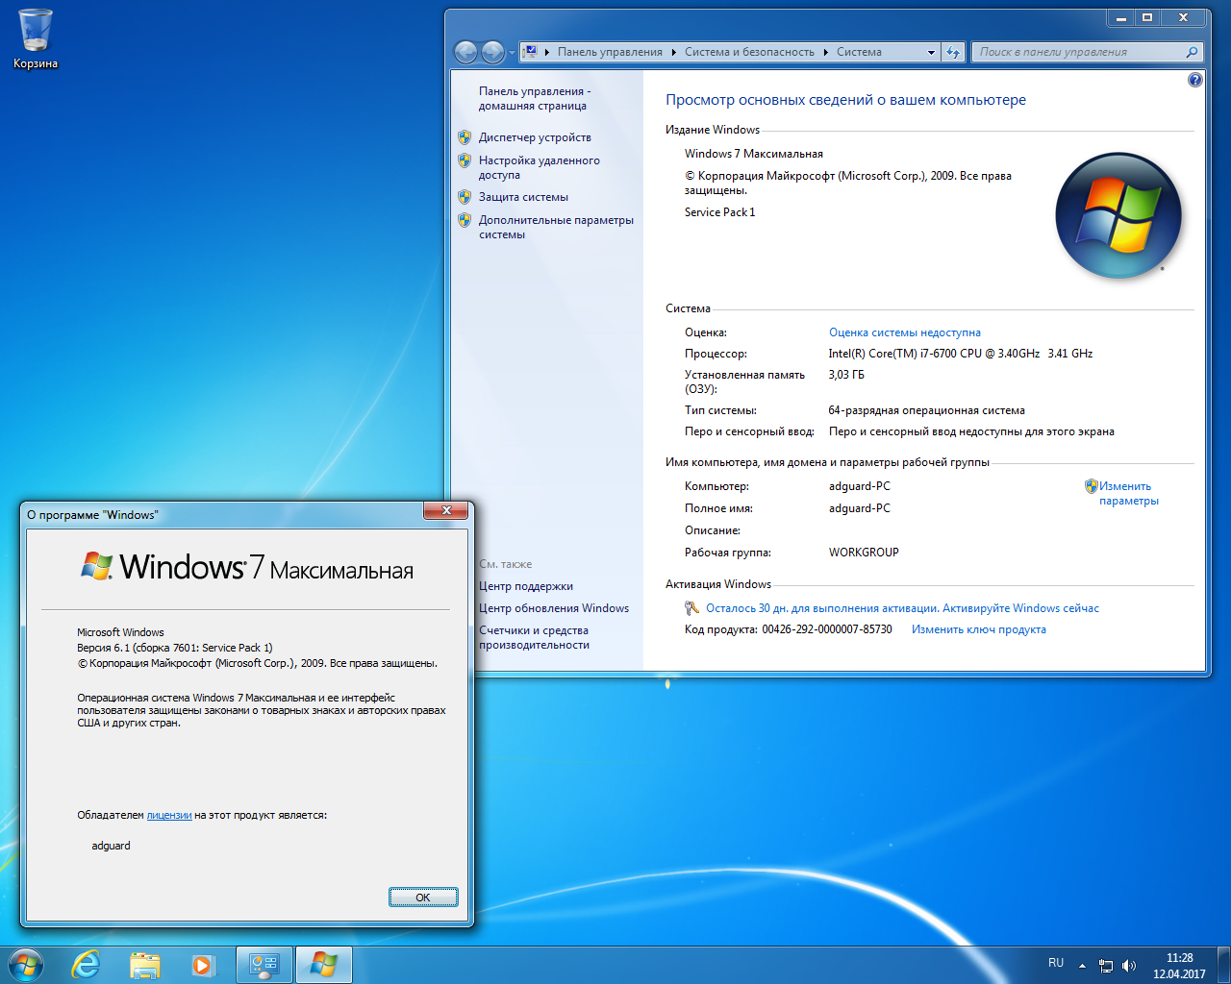Screen dimensions: 1231x984
Task: Open Диспетчер устройств link
Action: pyautogui.click(x=535, y=137)
